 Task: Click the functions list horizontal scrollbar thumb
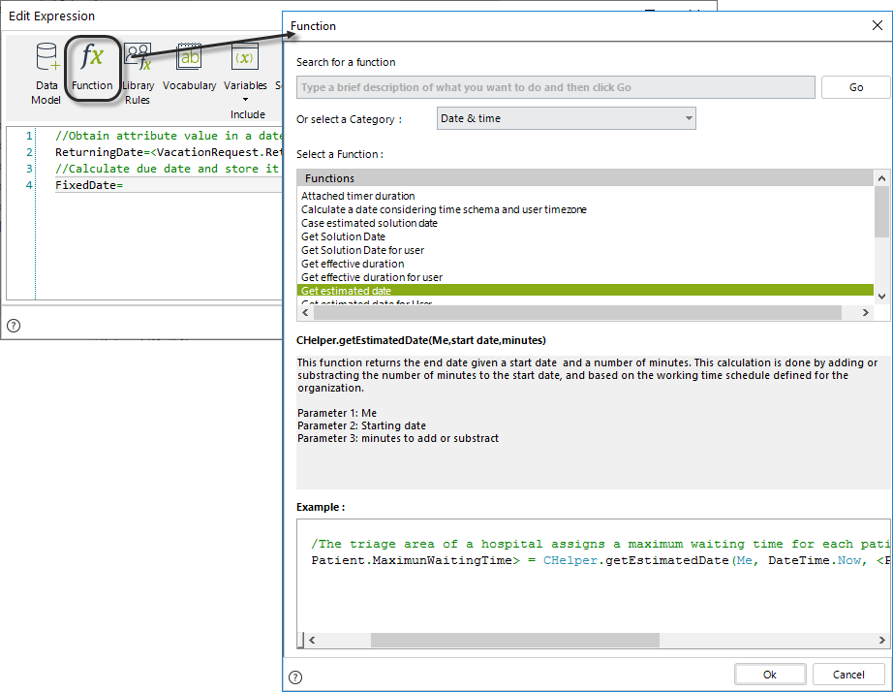pyautogui.click(x=577, y=312)
